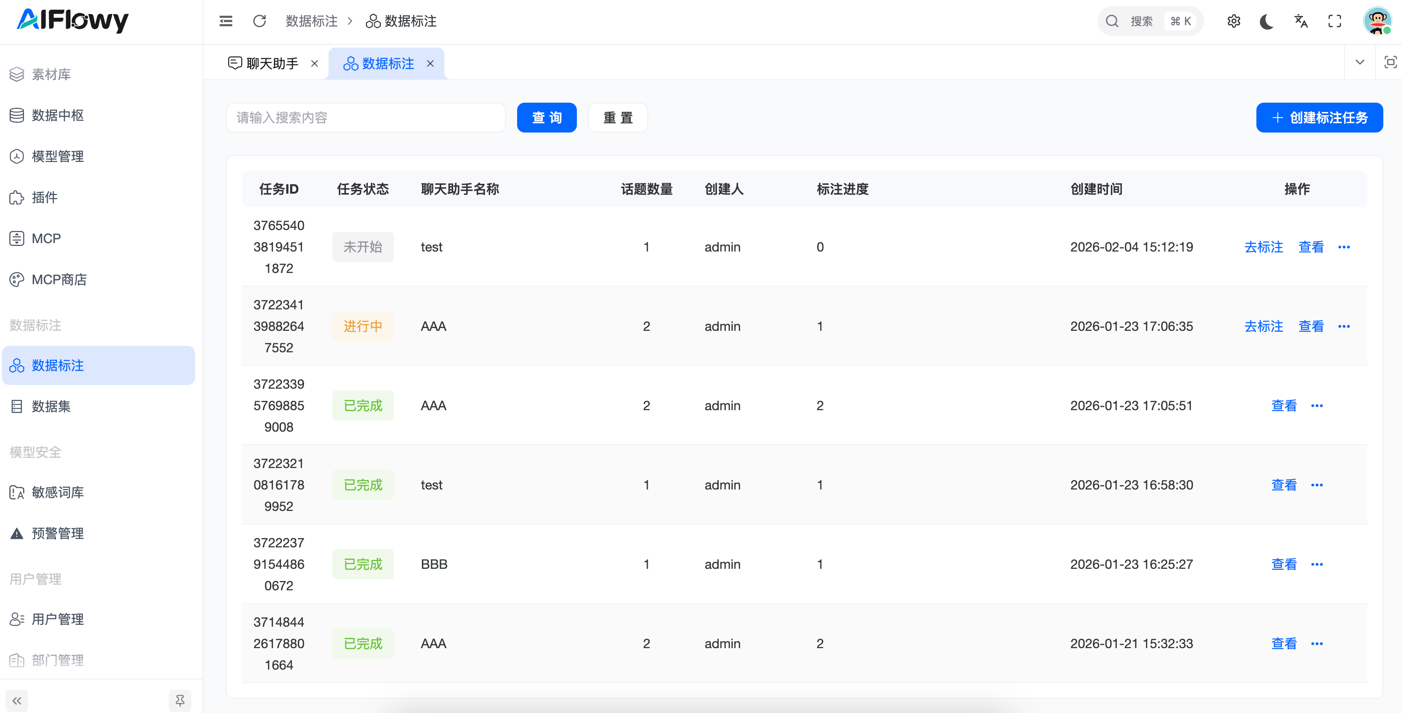This screenshot has width=1402, height=713.
Task: Collapse sidebar via hamburger menu icon
Action: 226,21
